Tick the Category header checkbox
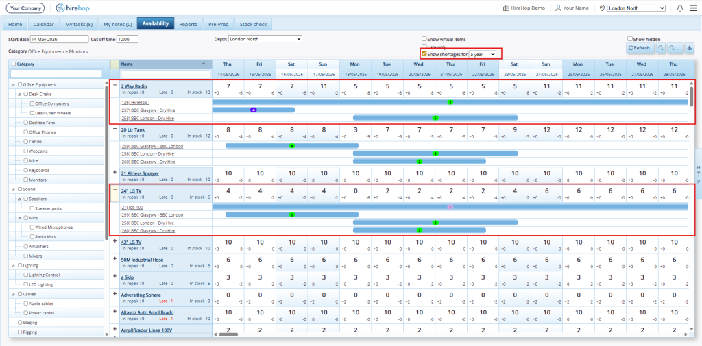This screenshot has width=702, height=346. click(14, 64)
